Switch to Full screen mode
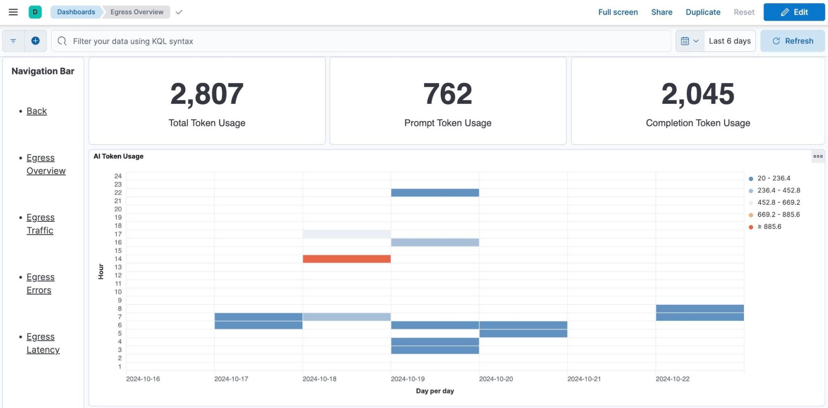This screenshot has width=828, height=408. coord(617,12)
